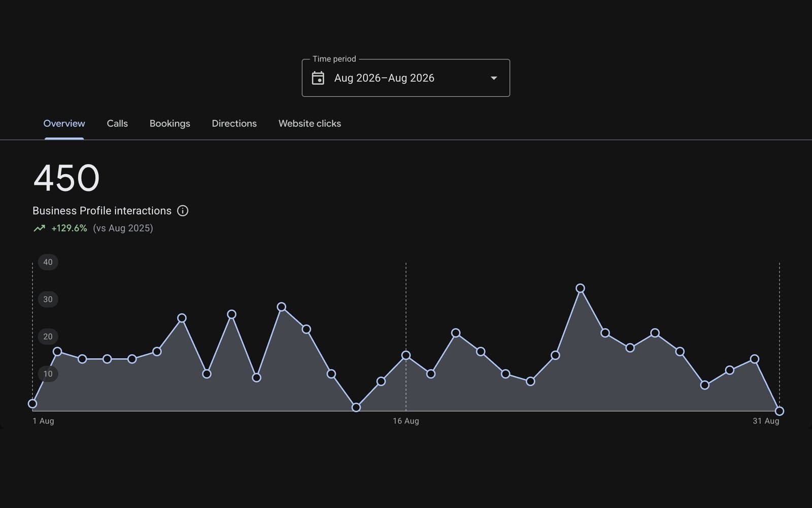Switch to the Calls tab
The image size is (812, 508).
[x=117, y=123]
